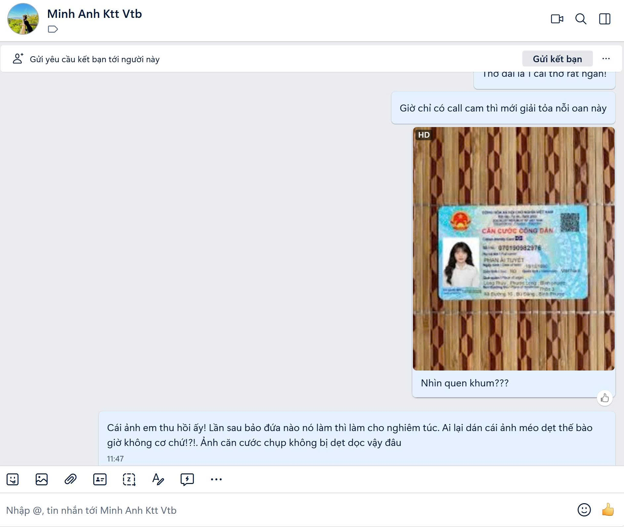Open the HD image sent in chat
This screenshot has height=527, width=624.
(513, 248)
